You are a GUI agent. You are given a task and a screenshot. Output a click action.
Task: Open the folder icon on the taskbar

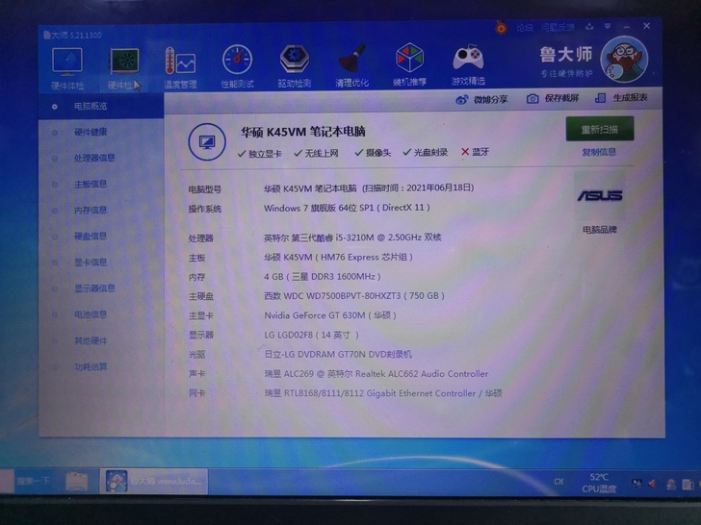click(77, 481)
